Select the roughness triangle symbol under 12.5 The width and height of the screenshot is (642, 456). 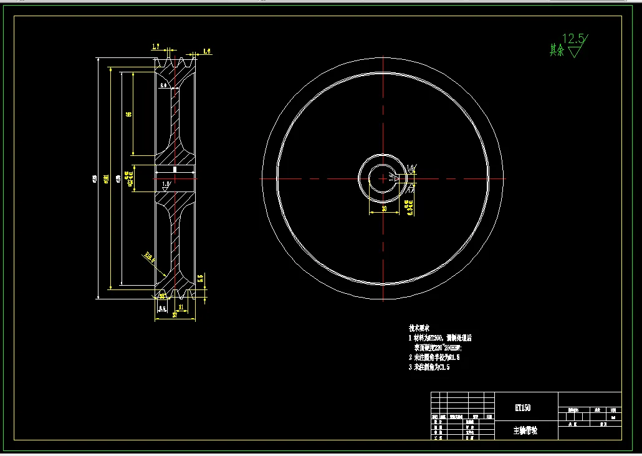[x=575, y=52]
